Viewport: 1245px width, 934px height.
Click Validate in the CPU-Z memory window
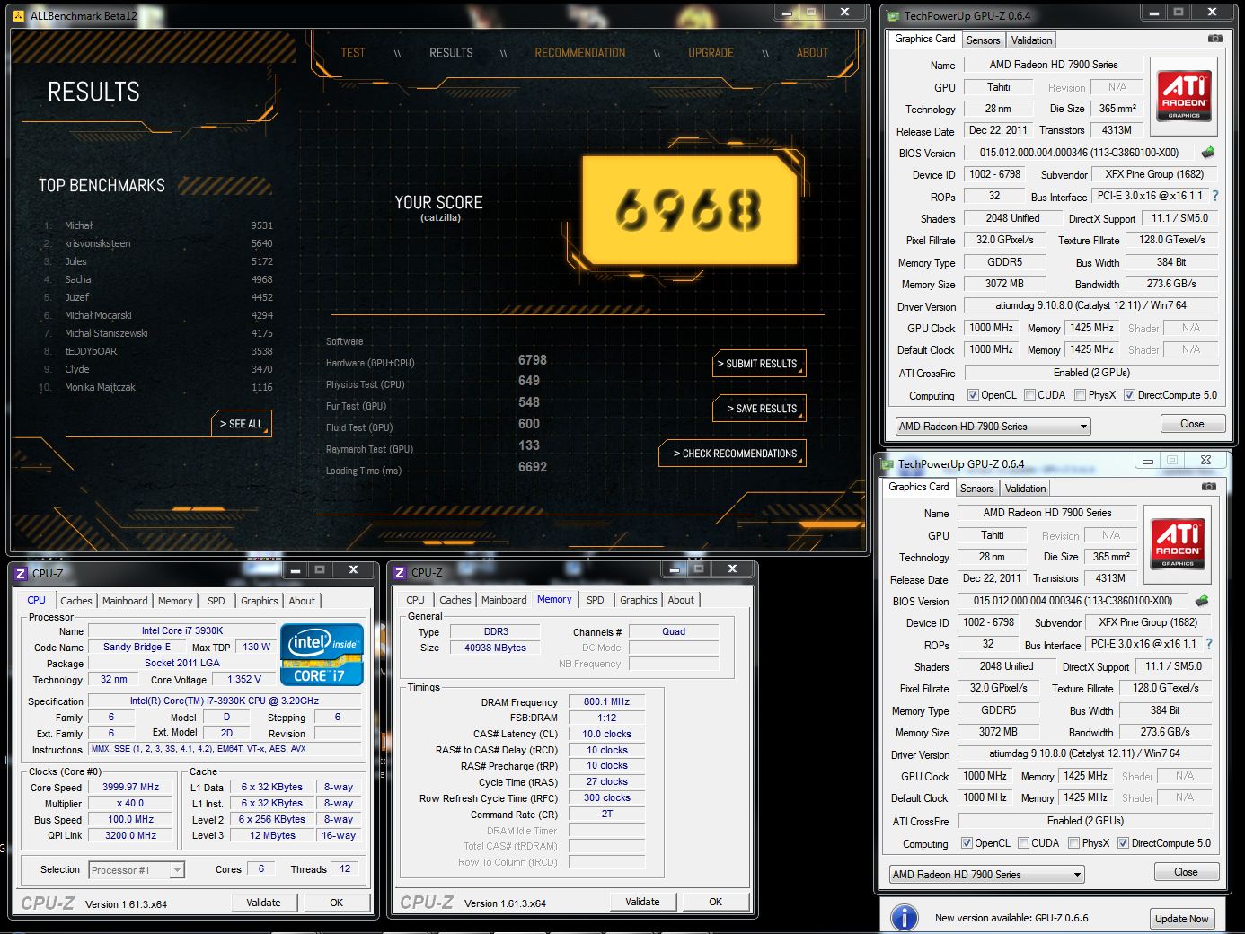click(642, 902)
